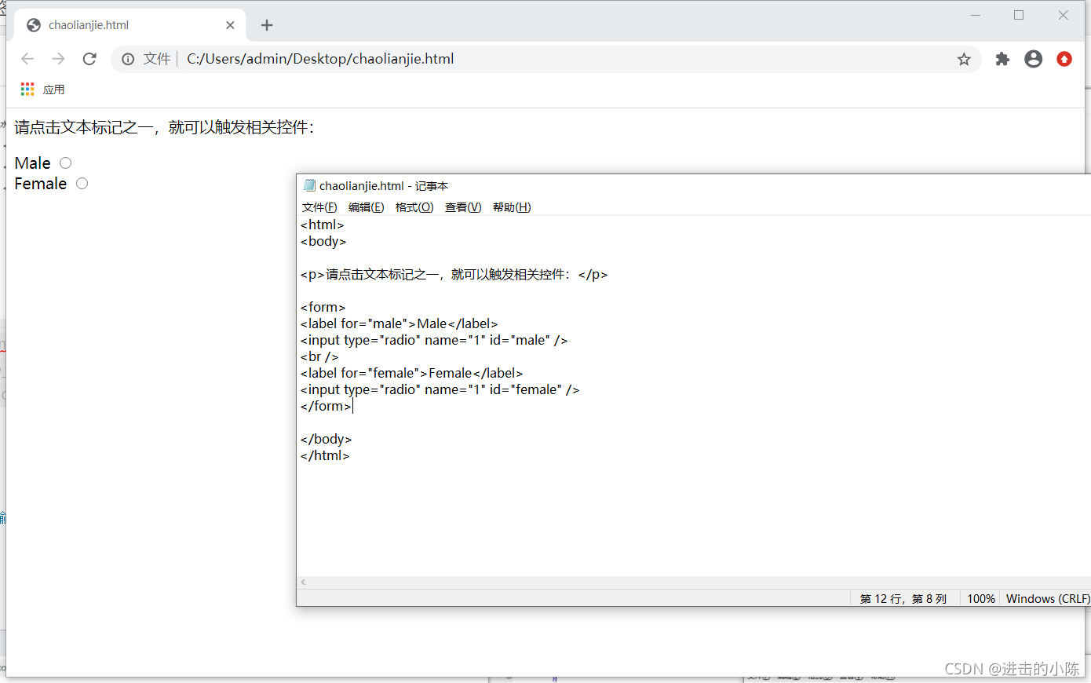Click the browser back arrow
This screenshot has height=683, width=1091.
coord(27,59)
